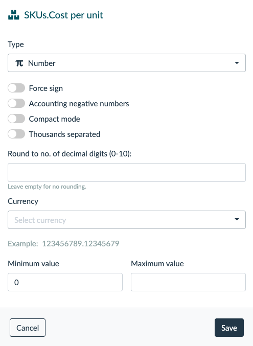
Task: Turn on the Compact mode switch
Action: click(16, 119)
